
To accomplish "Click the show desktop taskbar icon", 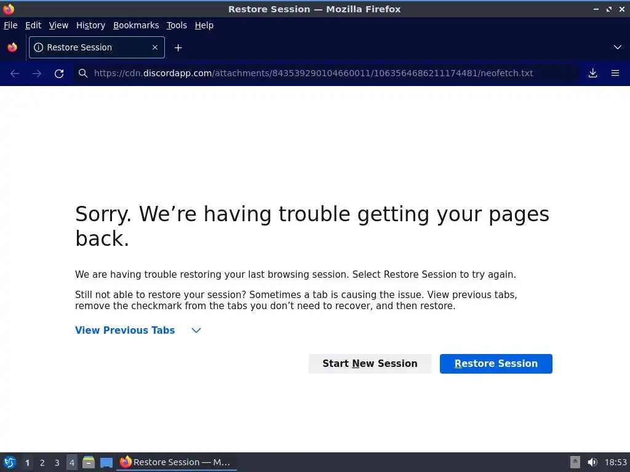I will point(106,463).
